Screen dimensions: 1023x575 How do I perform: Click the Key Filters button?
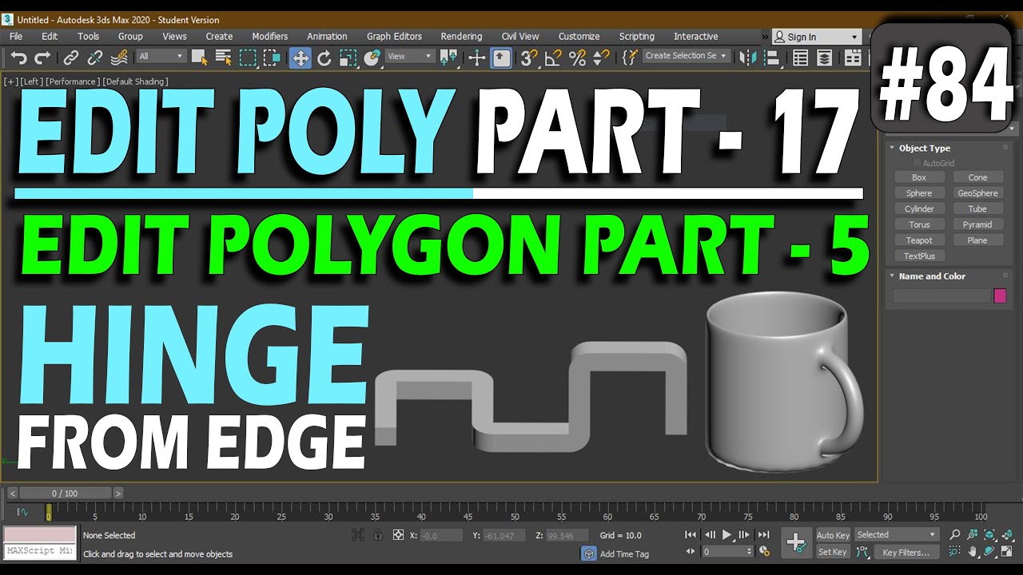906,552
